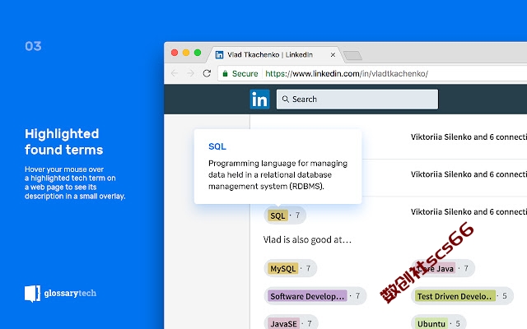
Task: Click the SQL description text in overlay
Action: point(278,174)
